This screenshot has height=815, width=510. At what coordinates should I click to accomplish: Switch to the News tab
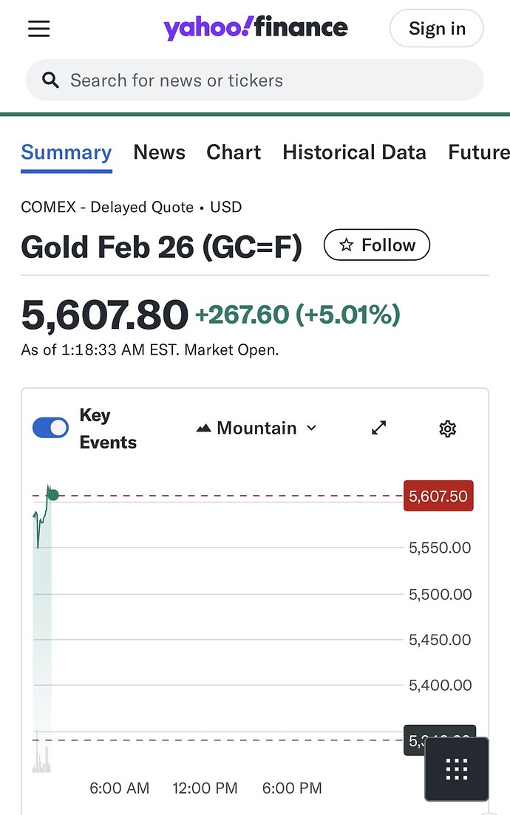[159, 152]
